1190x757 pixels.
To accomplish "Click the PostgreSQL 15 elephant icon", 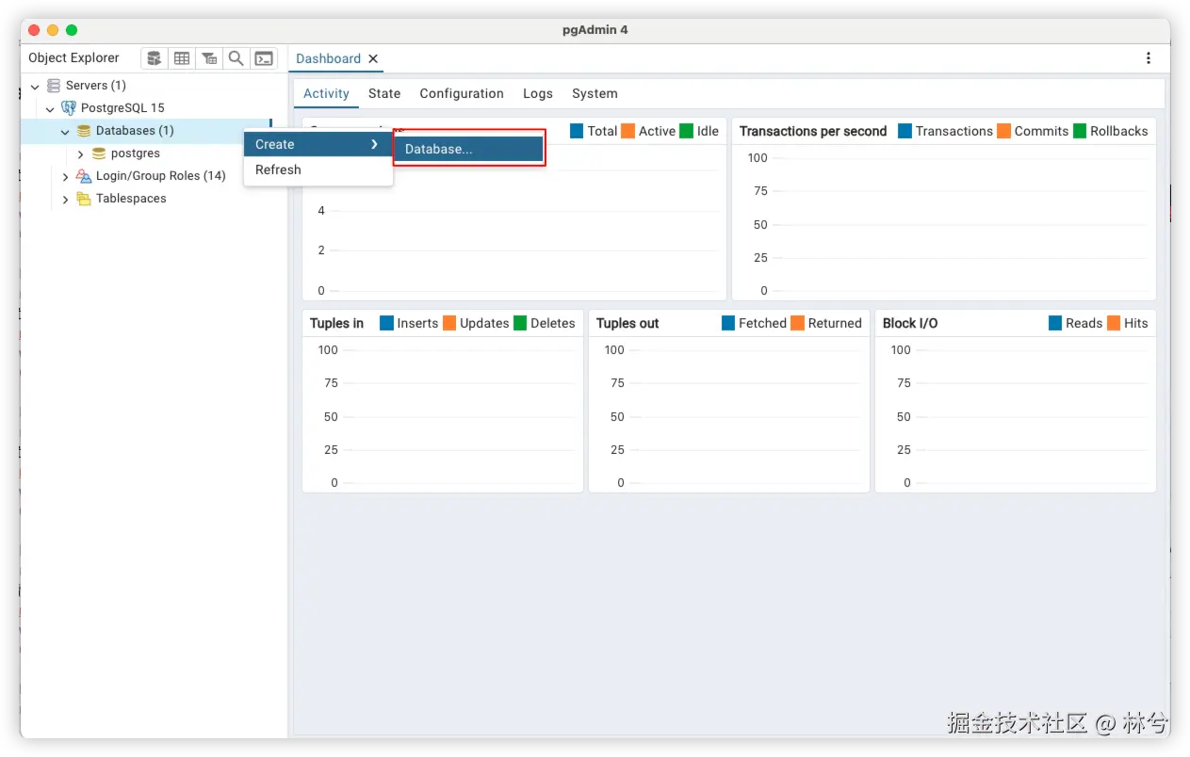I will click(x=69, y=108).
